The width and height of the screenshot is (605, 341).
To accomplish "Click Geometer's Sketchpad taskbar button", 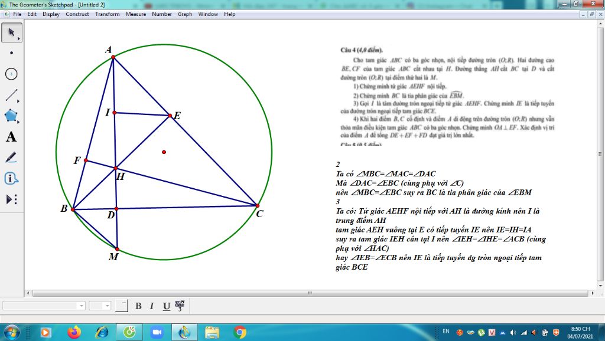I will pos(184,332).
